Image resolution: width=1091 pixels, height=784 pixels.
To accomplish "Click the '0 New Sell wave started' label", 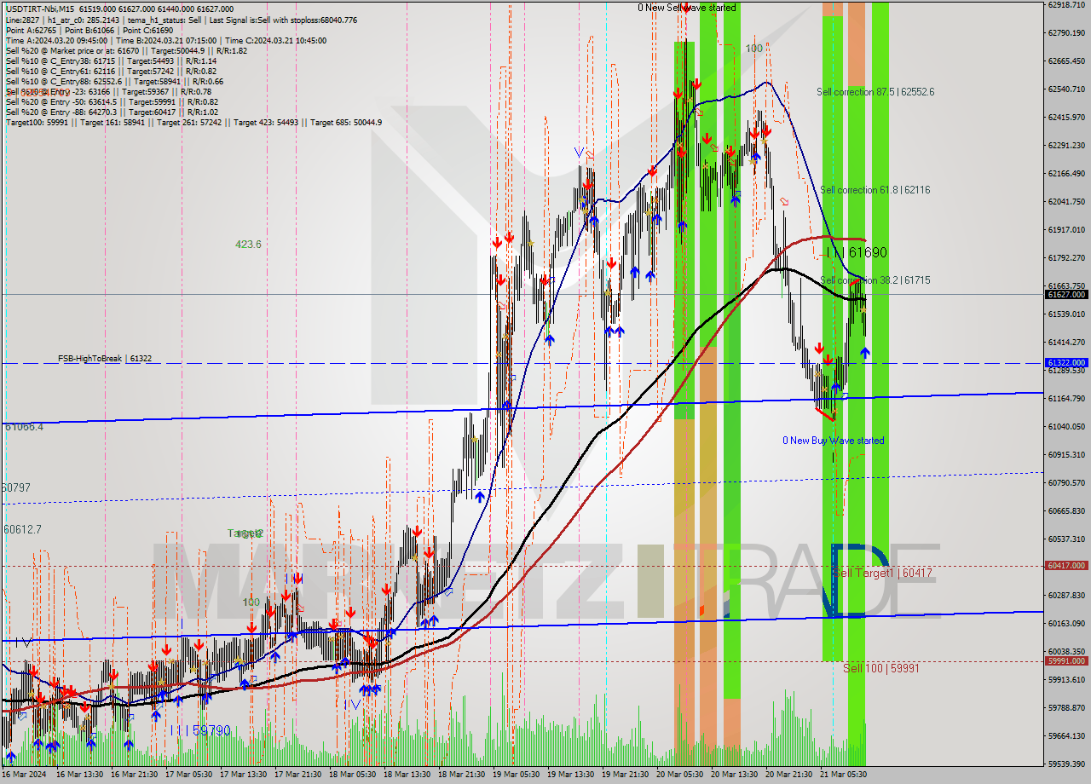I will coord(687,8).
